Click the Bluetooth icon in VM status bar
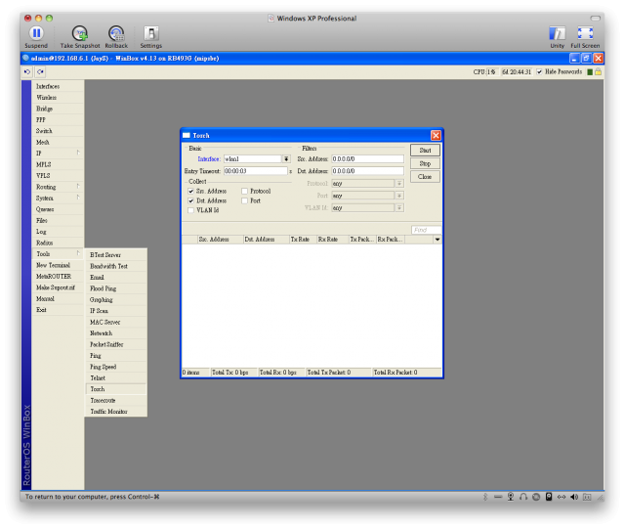The height and width of the screenshot is (530, 625). (485, 497)
